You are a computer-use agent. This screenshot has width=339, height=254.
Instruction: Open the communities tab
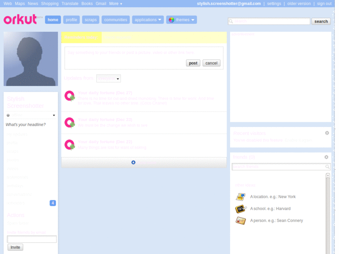[116, 19]
